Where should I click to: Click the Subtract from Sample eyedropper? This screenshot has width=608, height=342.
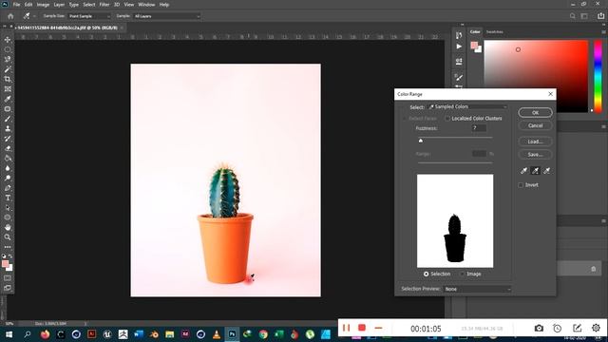tap(547, 171)
